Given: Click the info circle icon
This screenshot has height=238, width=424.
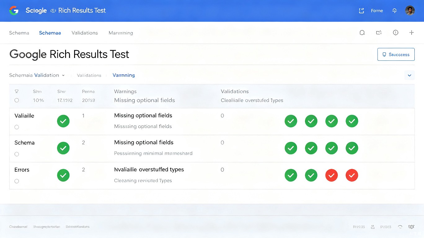Looking at the screenshot, I should click(x=395, y=33).
